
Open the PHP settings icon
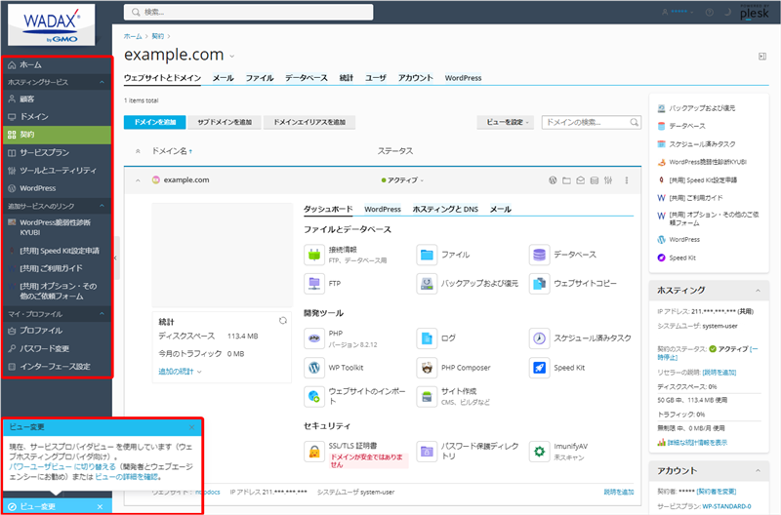coord(313,338)
